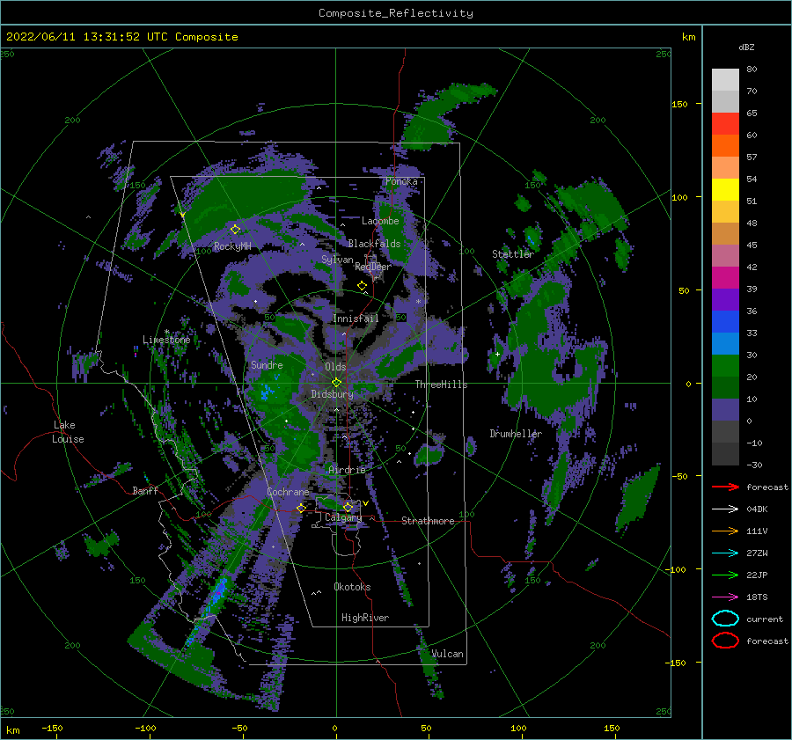This screenshot has width=792, height=740.
Task: Click the 150 tick on the right axis
Action: click(x=680, y=104)
